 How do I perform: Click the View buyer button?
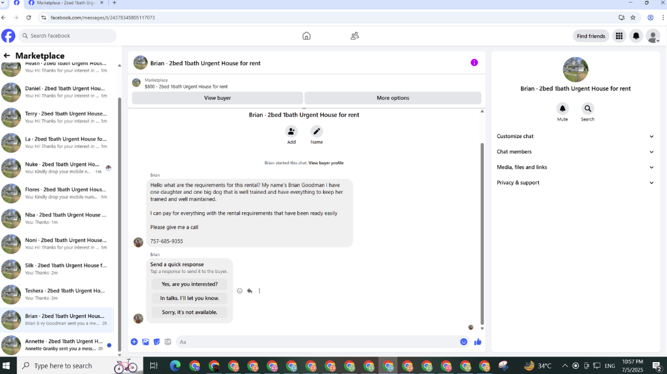tap(218, 98)
